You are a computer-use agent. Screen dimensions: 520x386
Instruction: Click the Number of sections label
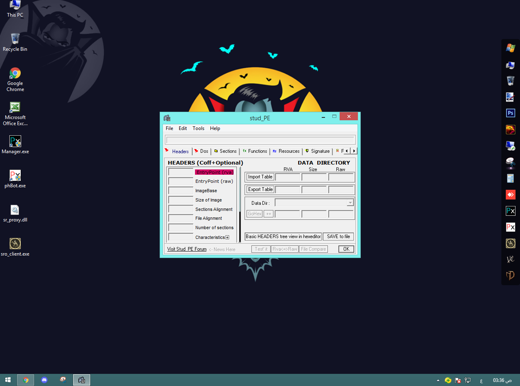pos(214,228)
